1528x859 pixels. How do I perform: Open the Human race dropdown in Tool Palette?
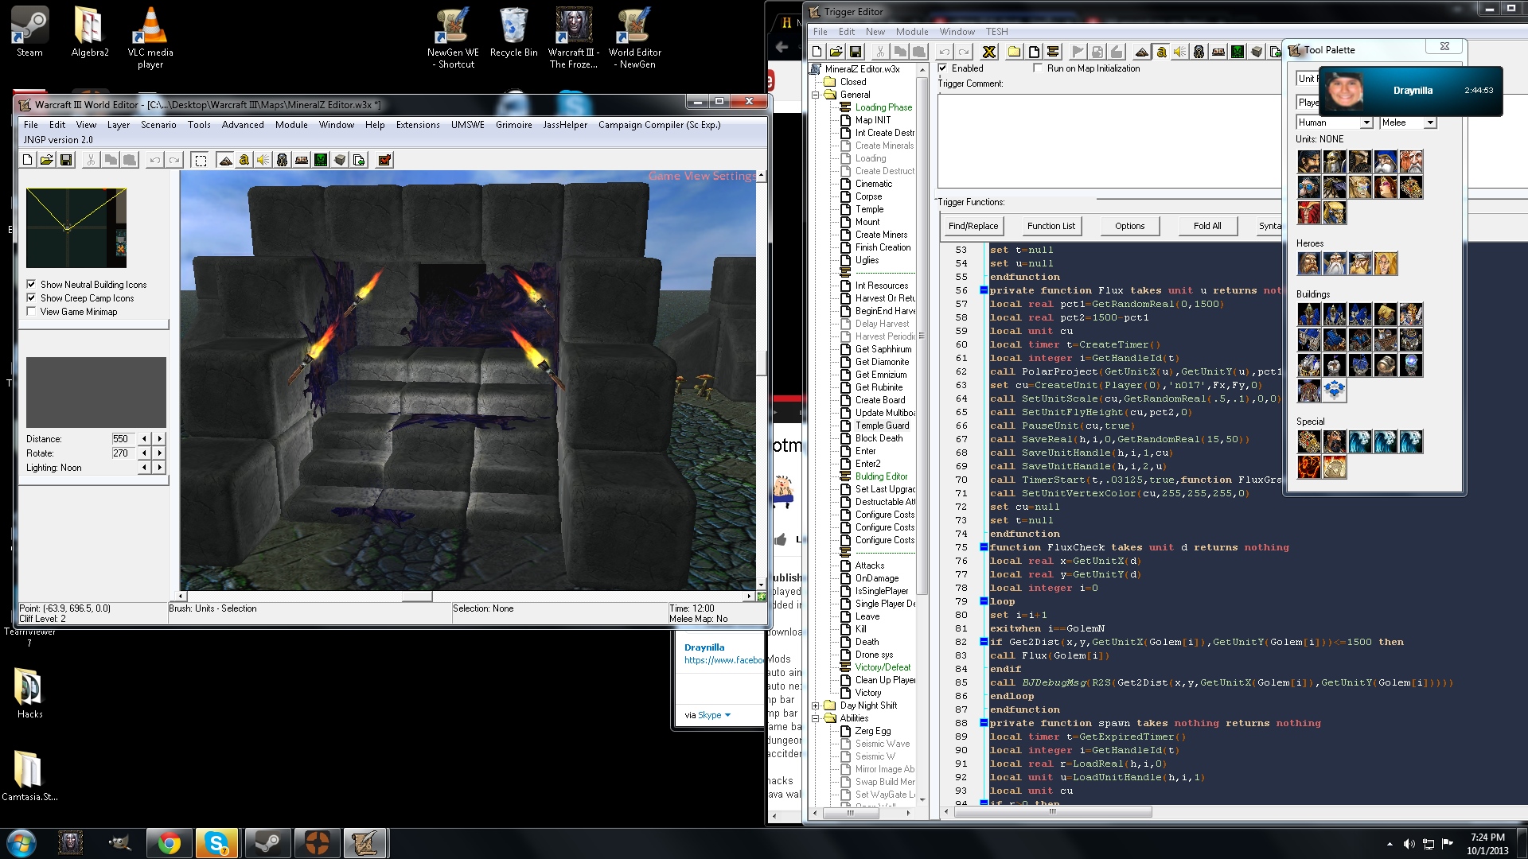pyautogui.click(x=1366, y=122)
